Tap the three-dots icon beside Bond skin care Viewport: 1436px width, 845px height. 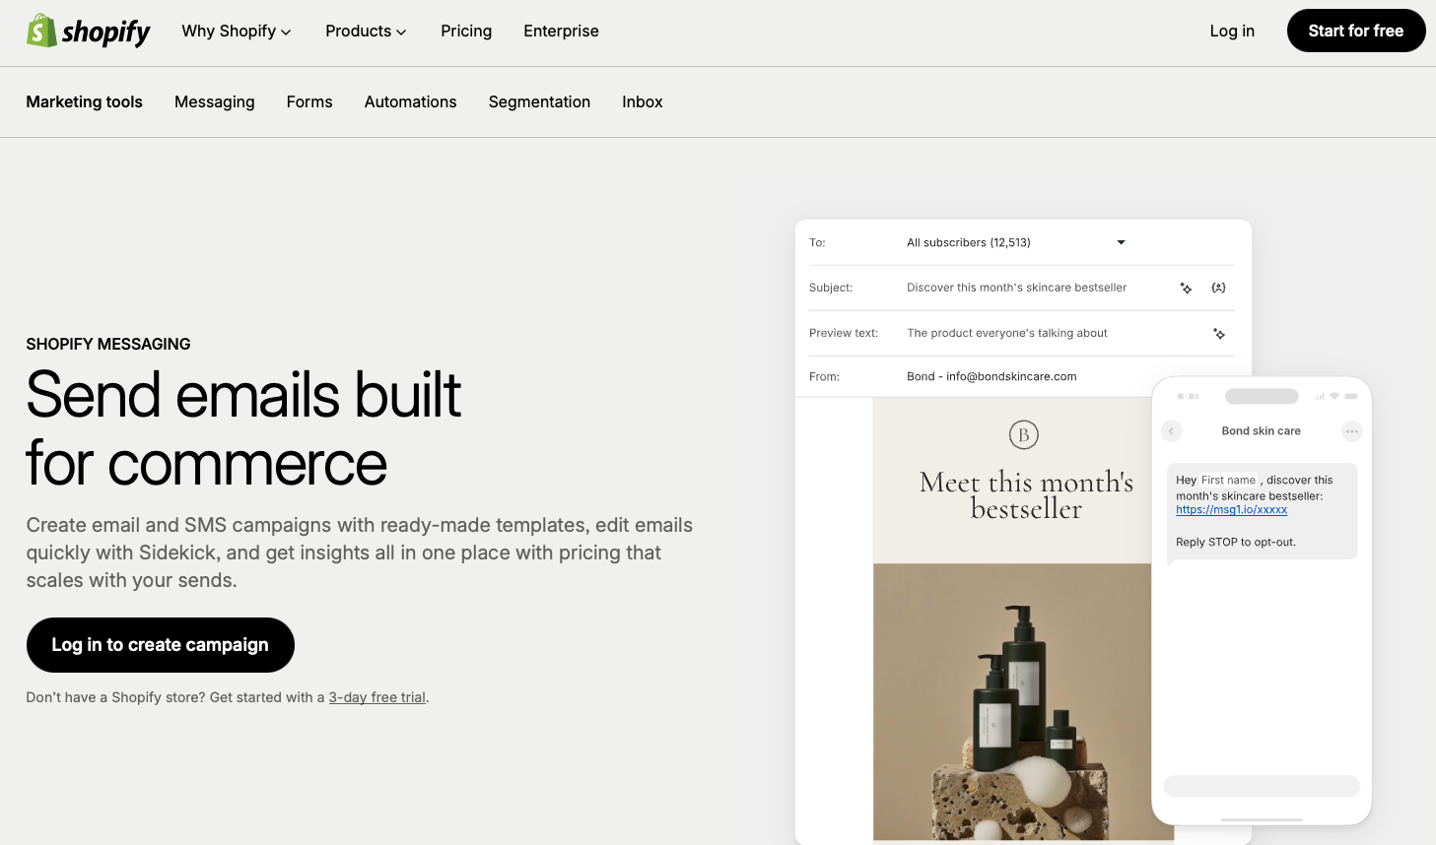pos(1352,431)
